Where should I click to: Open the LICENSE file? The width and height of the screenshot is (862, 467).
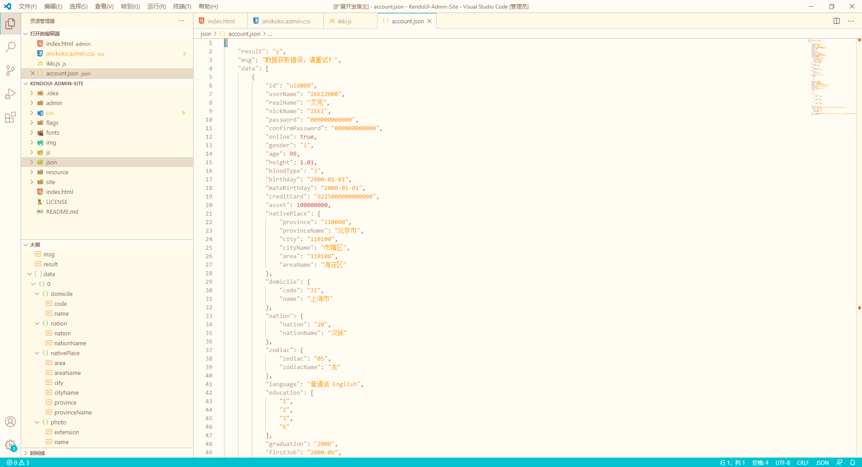point(107,202)
